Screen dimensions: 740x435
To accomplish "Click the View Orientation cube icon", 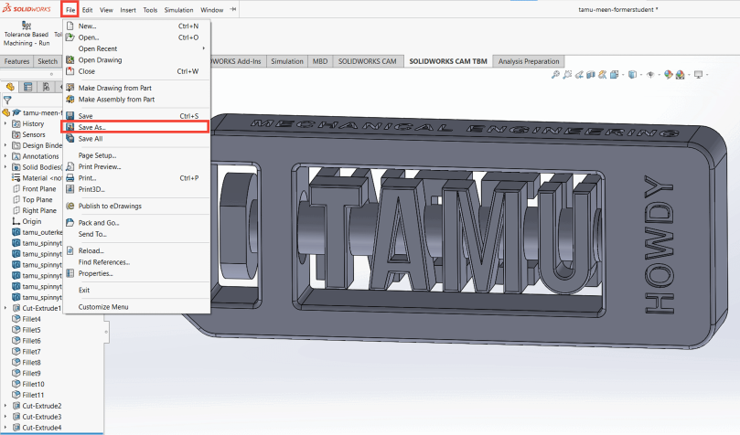I will point(614,74).
